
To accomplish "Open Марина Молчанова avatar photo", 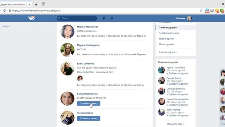I will point(67,31).
